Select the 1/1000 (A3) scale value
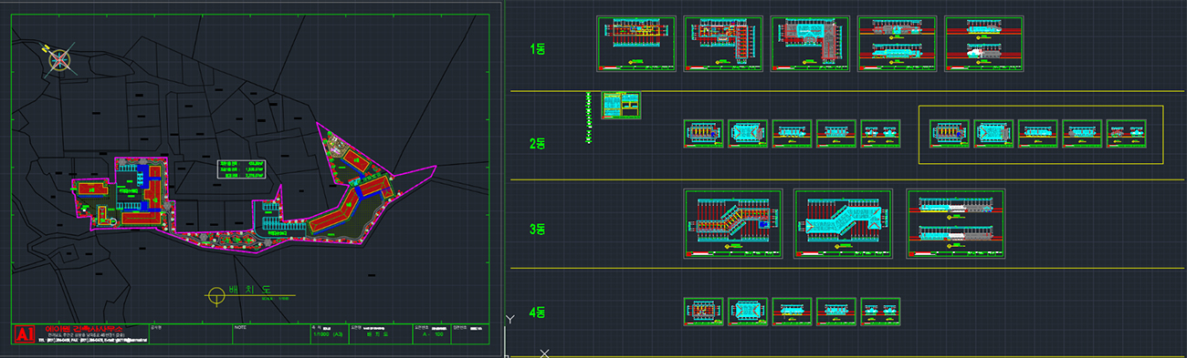The width and height of the screenshot is (1187, 358). point(328,335)
